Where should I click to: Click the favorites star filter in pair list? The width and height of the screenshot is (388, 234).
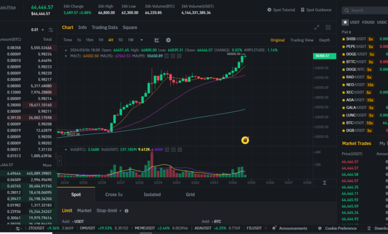pyautogui.click(x=345, y=22)
